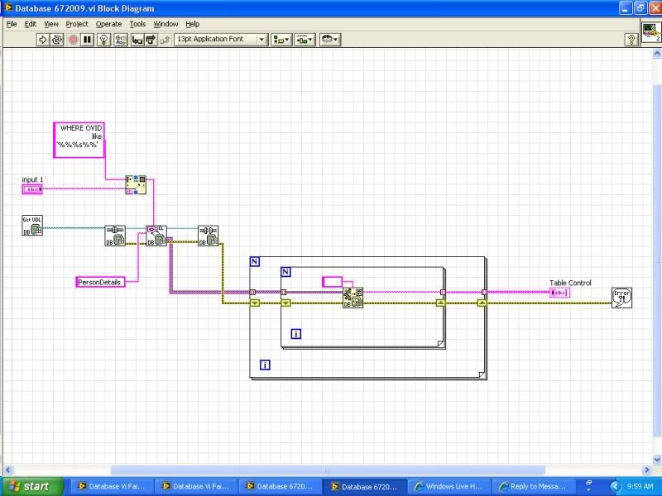Click Run Continuously button
Viewport: 662px width, 496px height.
point(57,39)
